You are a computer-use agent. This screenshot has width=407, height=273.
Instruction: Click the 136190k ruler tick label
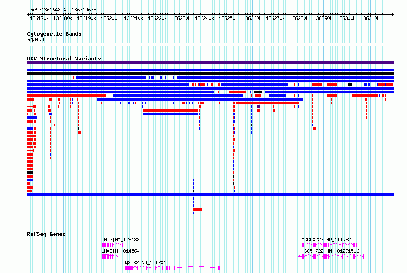tap(86, 18)
